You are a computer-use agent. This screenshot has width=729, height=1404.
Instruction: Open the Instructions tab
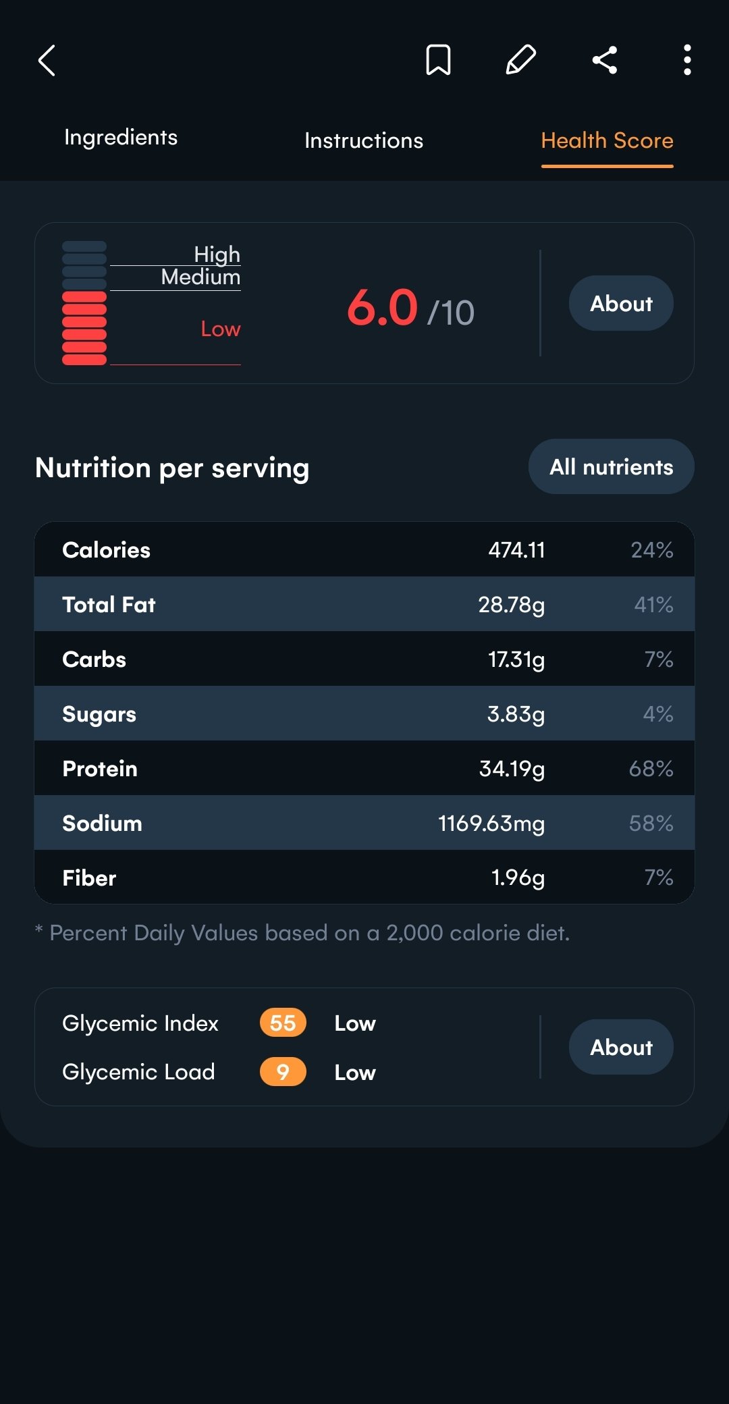[x=364, y=140]
